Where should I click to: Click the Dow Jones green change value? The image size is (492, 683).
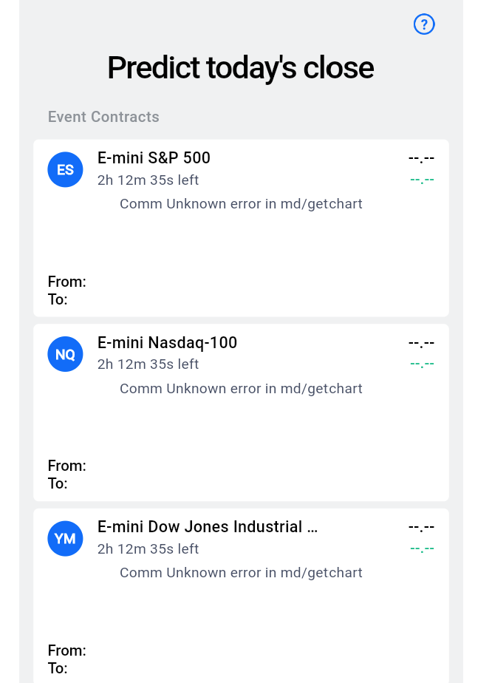(422, 548)
